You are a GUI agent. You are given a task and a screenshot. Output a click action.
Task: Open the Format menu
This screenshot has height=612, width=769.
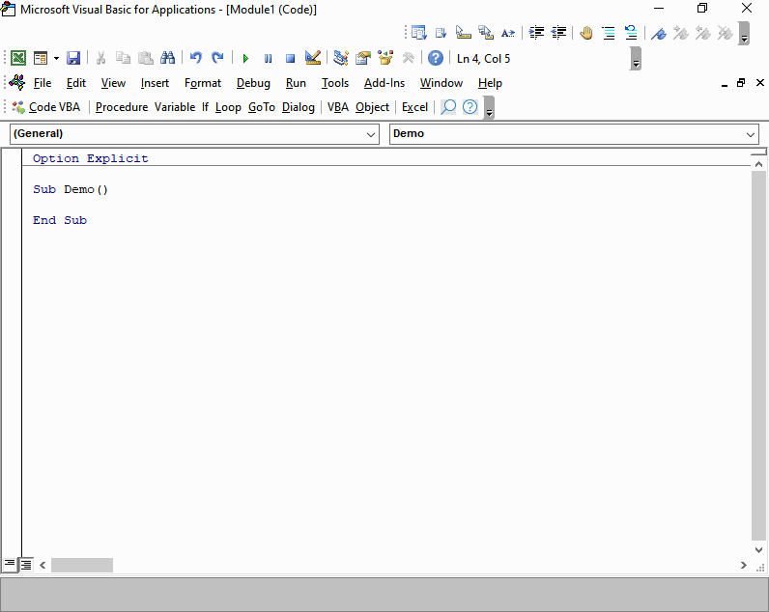[x=203, y=83]
